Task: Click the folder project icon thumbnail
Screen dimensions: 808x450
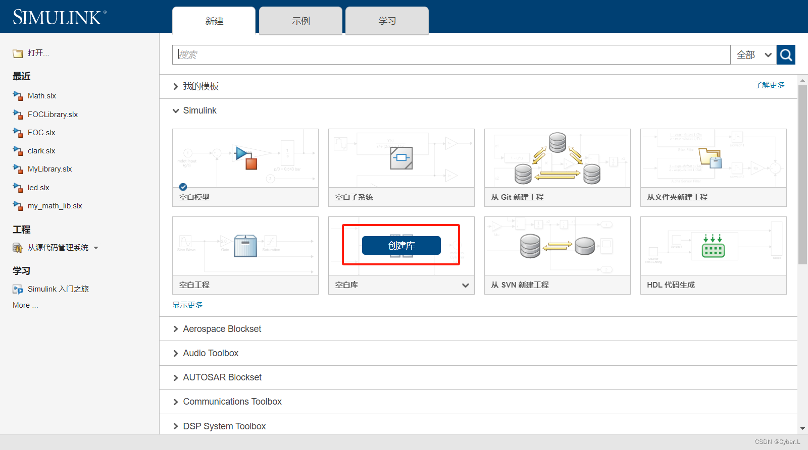Action: (710, 158)
